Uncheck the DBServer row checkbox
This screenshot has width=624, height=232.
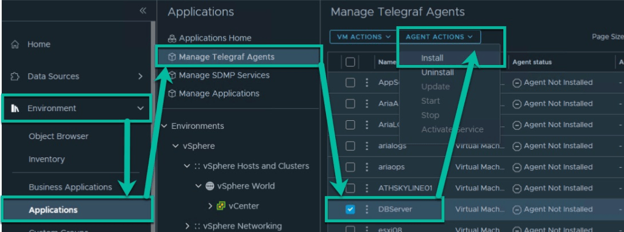pos(350,209)
